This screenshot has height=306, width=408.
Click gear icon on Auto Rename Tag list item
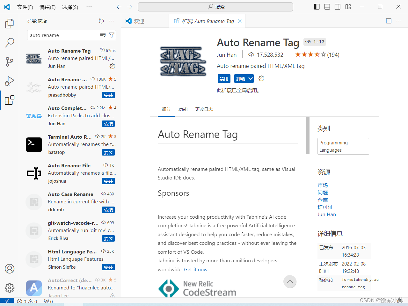112,66
